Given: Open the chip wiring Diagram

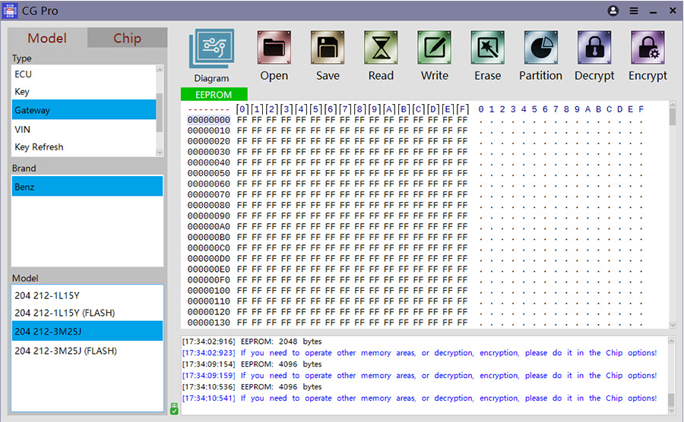Looking at the screenshot, I should click(x=211, y=50).
